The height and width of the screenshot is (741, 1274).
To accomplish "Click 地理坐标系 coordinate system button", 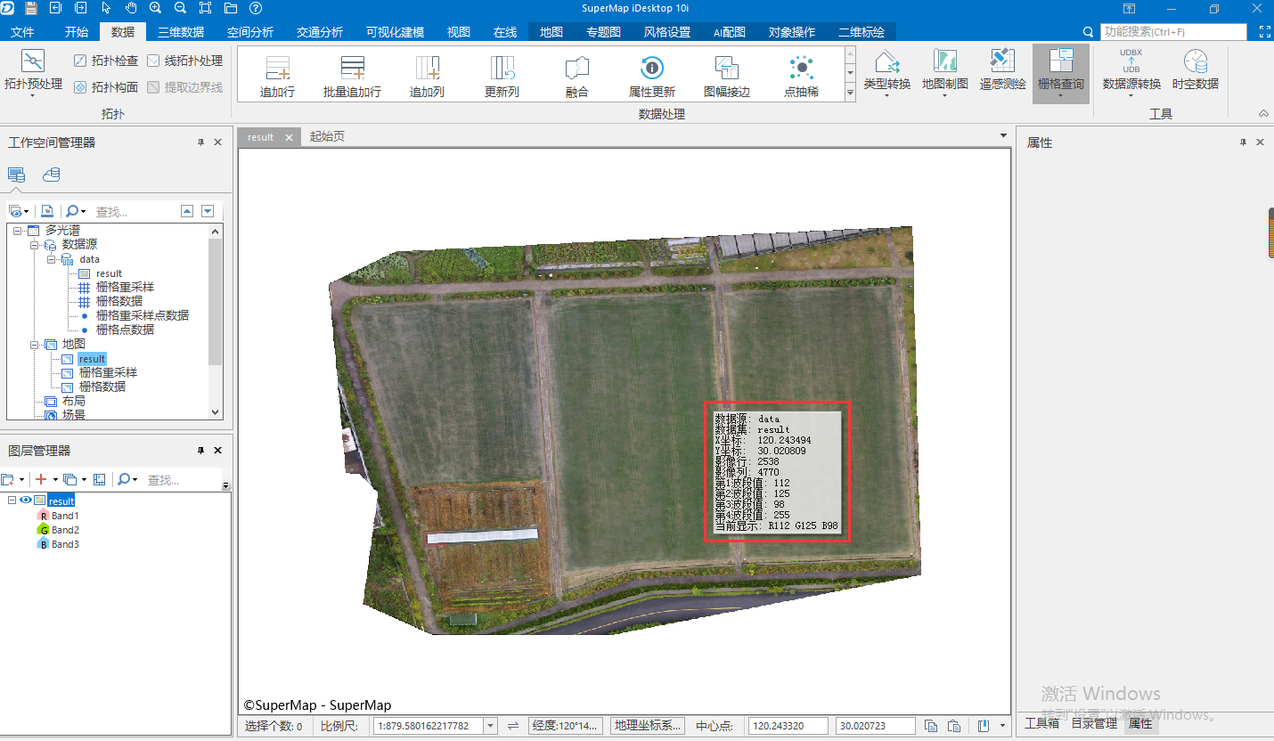I will 648,726.
